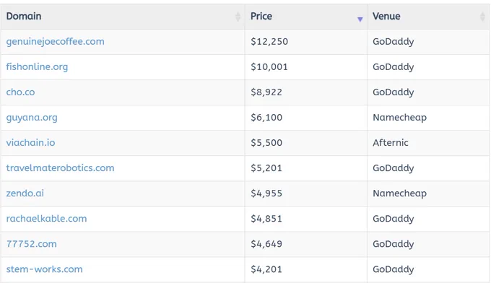This screenshot has height=283, width=491.
Task: Click the Price descending sort arrow
Action: tap(360, 19)
